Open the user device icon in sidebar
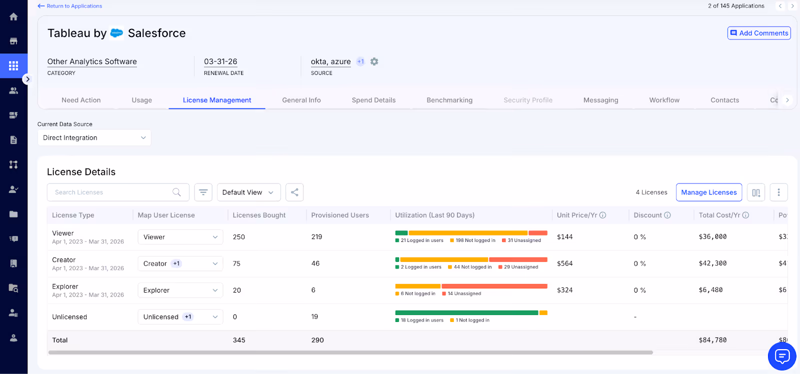800x374 pixels. click(13, 313)
